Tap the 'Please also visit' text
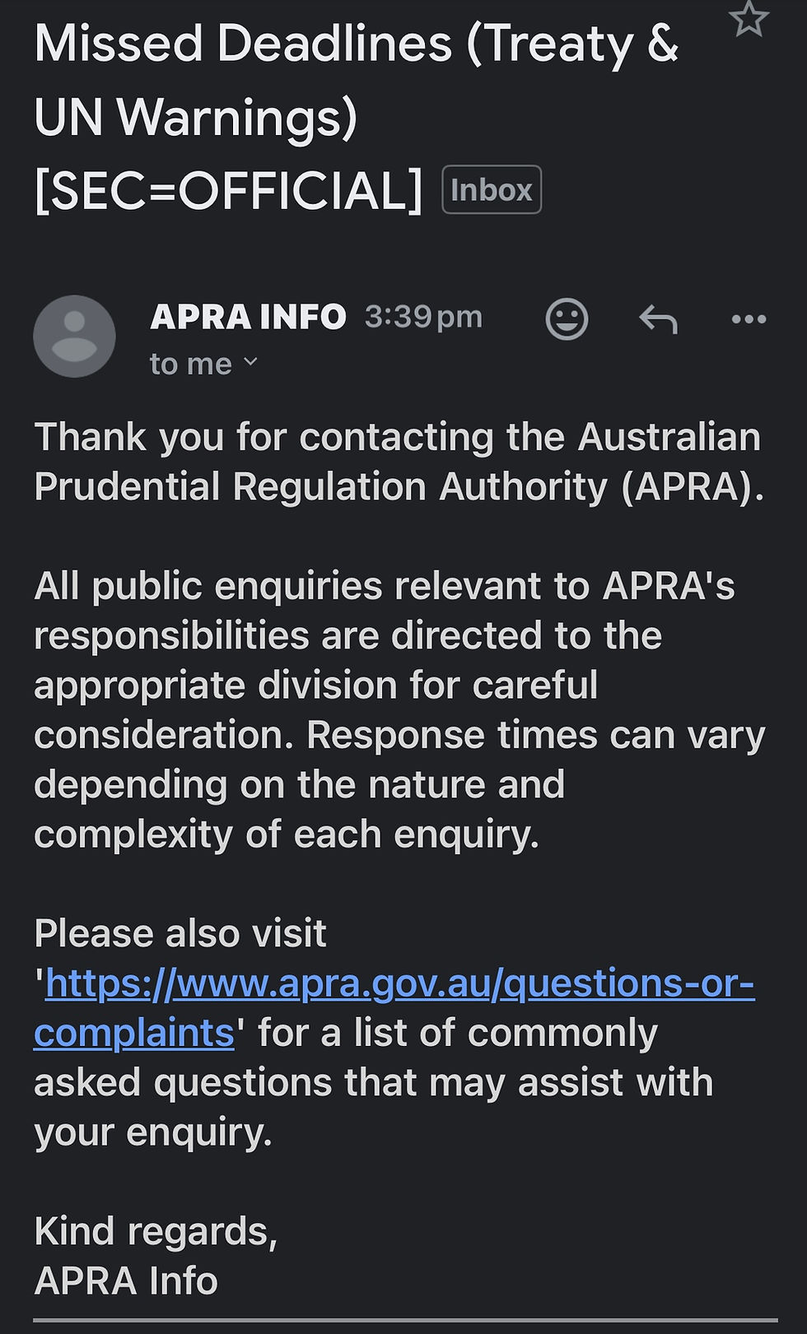 180,934
